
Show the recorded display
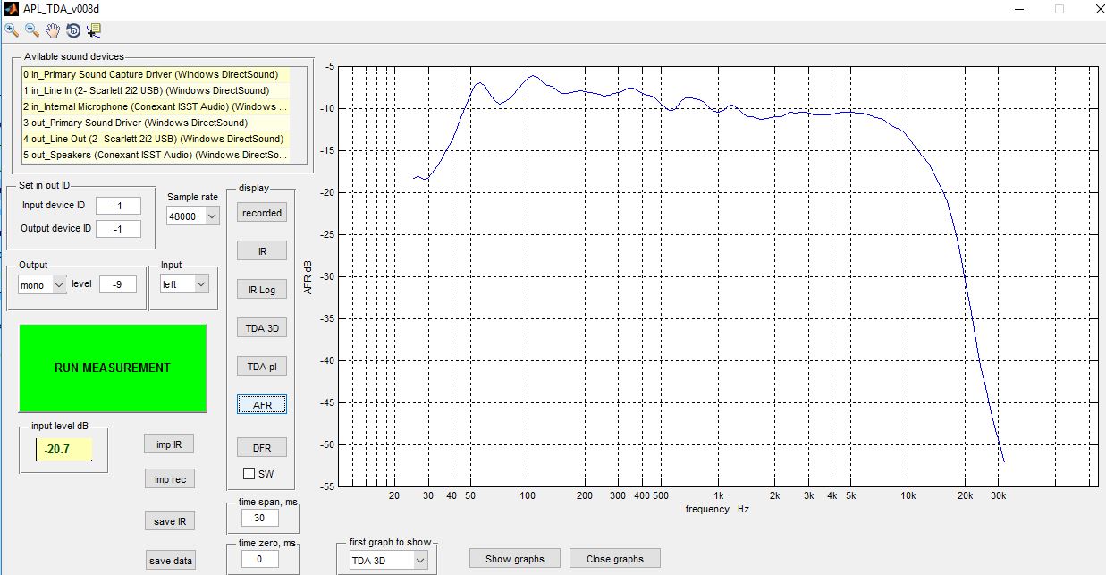coord(262,213)
